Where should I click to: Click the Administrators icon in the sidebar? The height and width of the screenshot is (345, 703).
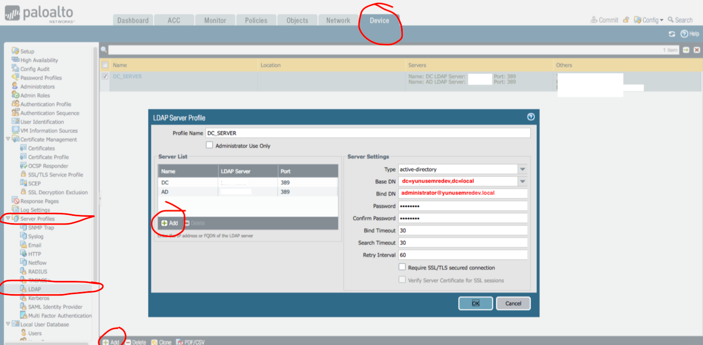point(16,87)
